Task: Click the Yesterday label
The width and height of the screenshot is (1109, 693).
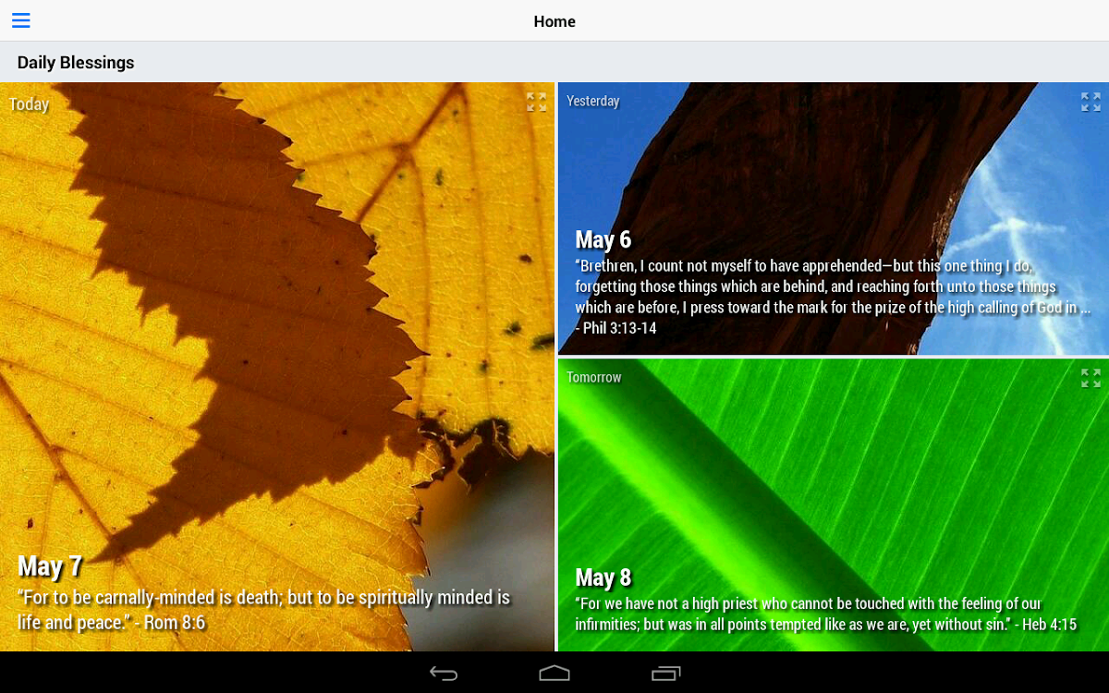Action: (592, 102)
